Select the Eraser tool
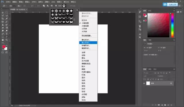Viewport: 184px width, 107px height. tap(3, 28)
